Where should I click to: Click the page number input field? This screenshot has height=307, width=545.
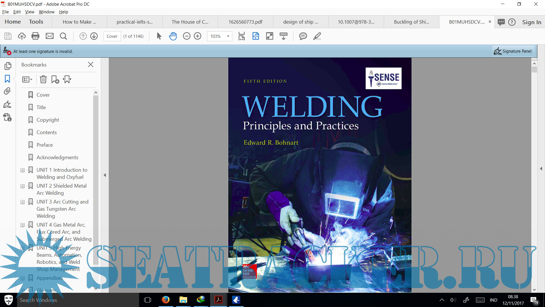(x=112, y=36)
